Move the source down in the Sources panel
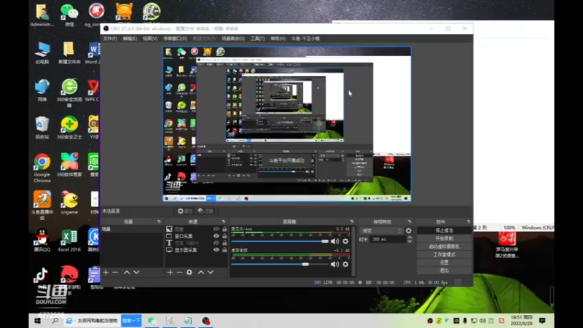The width and height of the screenshot is (583, 328). 211,272
